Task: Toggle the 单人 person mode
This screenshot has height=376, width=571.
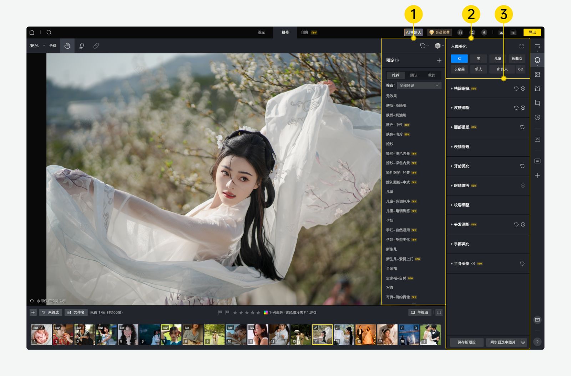Action: [478, 69]
